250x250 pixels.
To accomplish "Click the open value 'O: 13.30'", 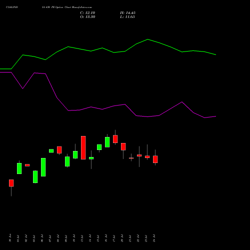I will pyautogui.click(x=87, y=17).
